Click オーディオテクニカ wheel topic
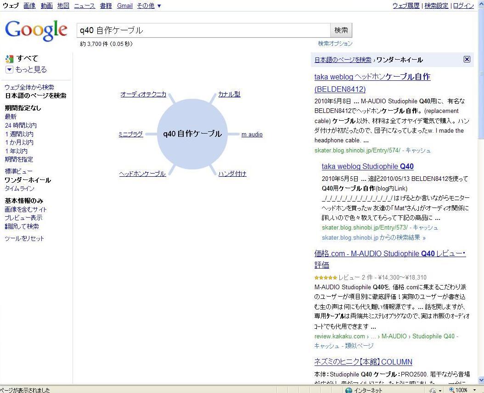 [143, 94]
